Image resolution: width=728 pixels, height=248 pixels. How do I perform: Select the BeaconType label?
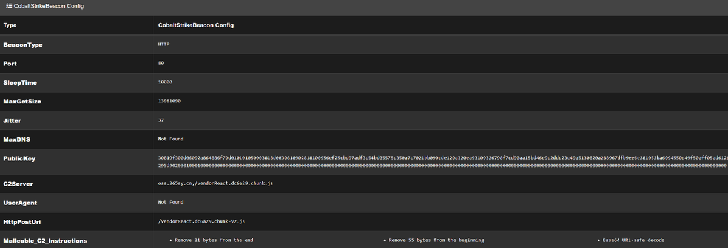click(23, 45)
